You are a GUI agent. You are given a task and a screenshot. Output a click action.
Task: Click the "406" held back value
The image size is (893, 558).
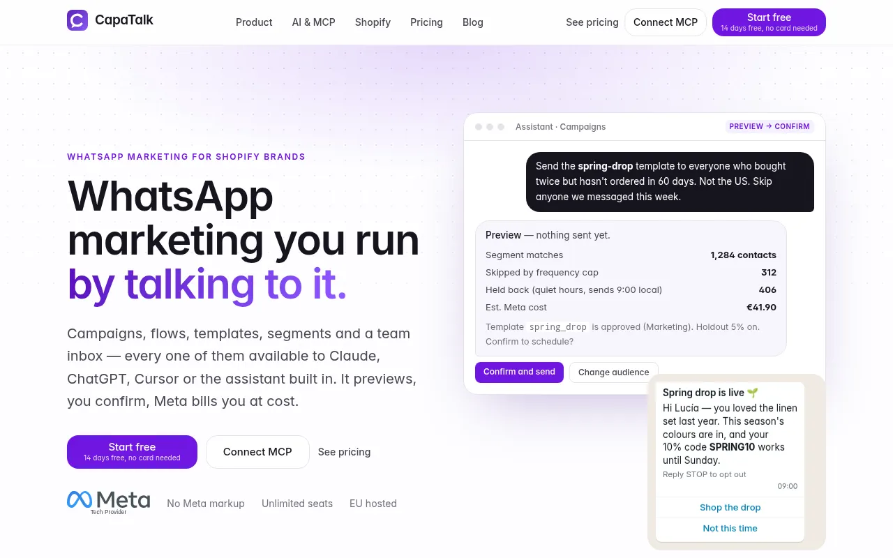point(767,290)
